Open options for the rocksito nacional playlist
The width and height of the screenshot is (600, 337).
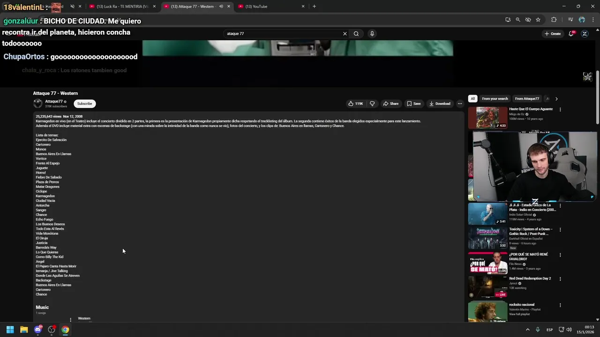pos(560,305)
